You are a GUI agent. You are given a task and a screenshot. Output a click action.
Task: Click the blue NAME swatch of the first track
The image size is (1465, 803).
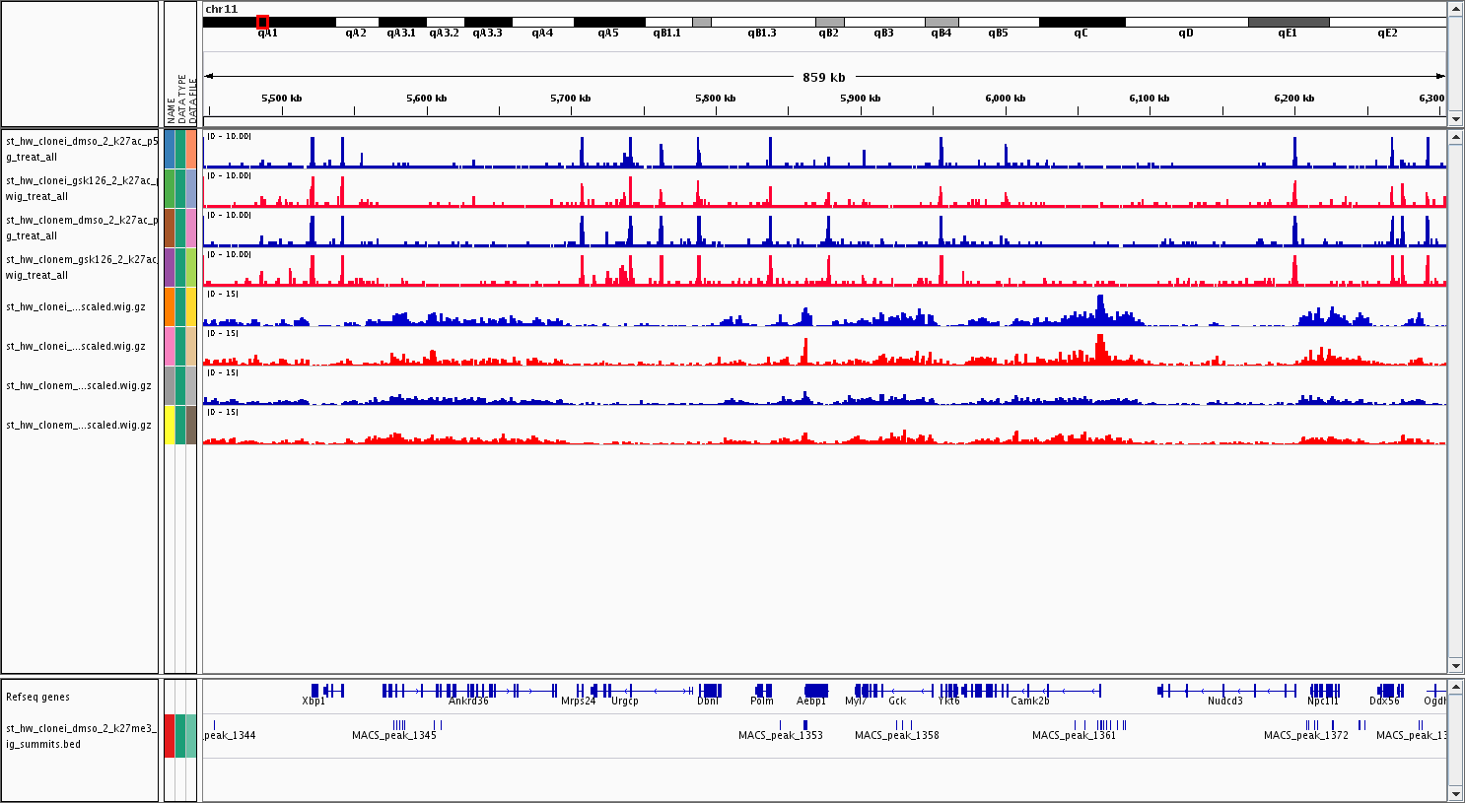coord(170,149)
